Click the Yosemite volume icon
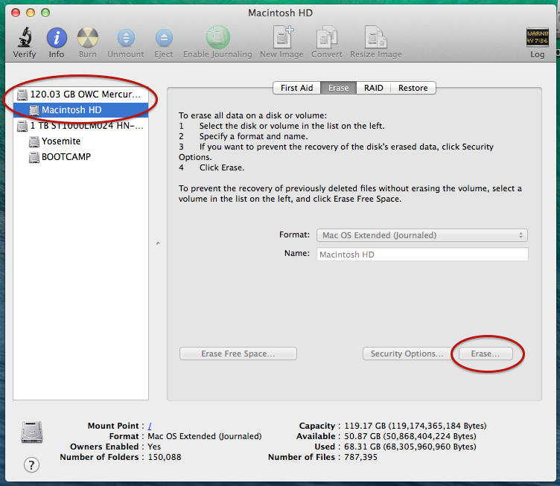Viewport: 560px width, 486px height. [34, 141]
